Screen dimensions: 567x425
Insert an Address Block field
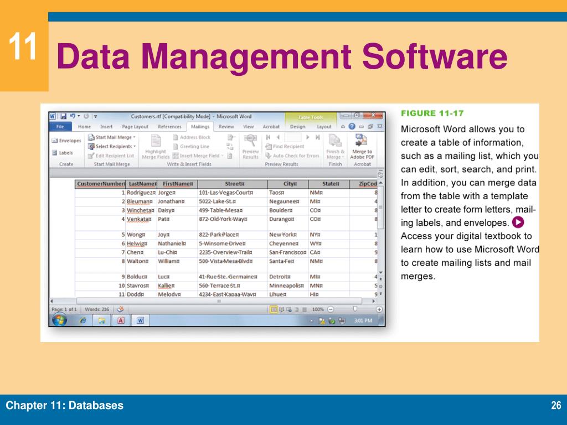click(x=191, y=137)
